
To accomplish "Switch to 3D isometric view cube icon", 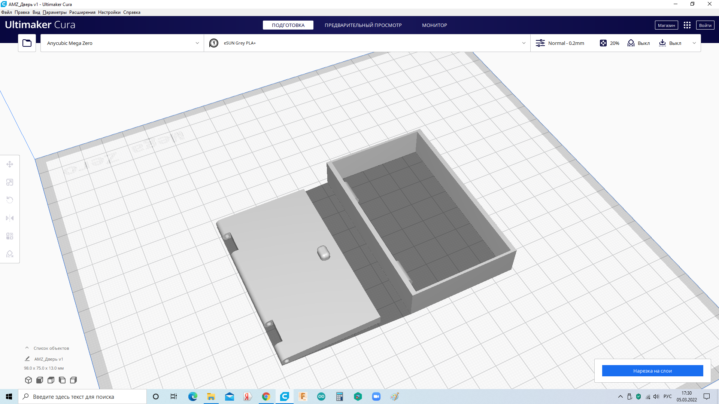I will 28,380.
